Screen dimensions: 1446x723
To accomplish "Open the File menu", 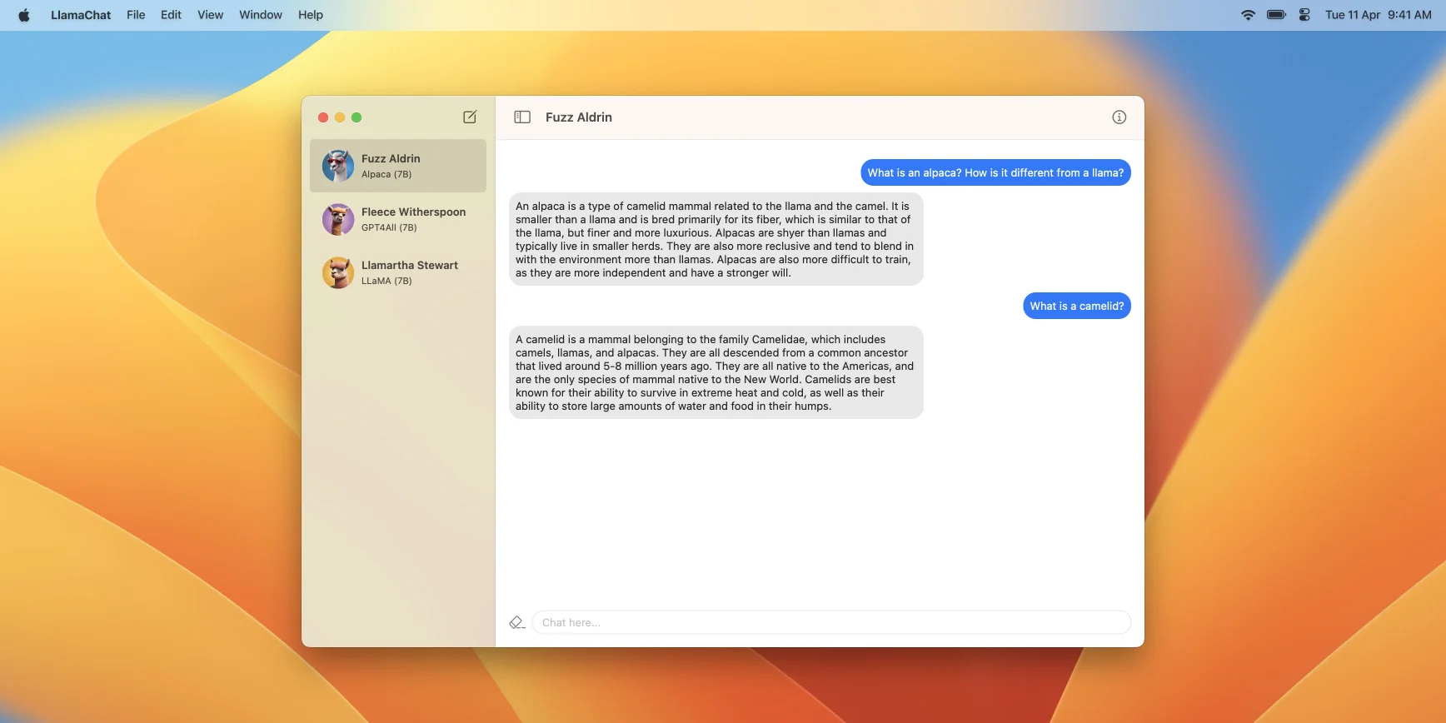I will pyautogui.click(x=136, y=15).
